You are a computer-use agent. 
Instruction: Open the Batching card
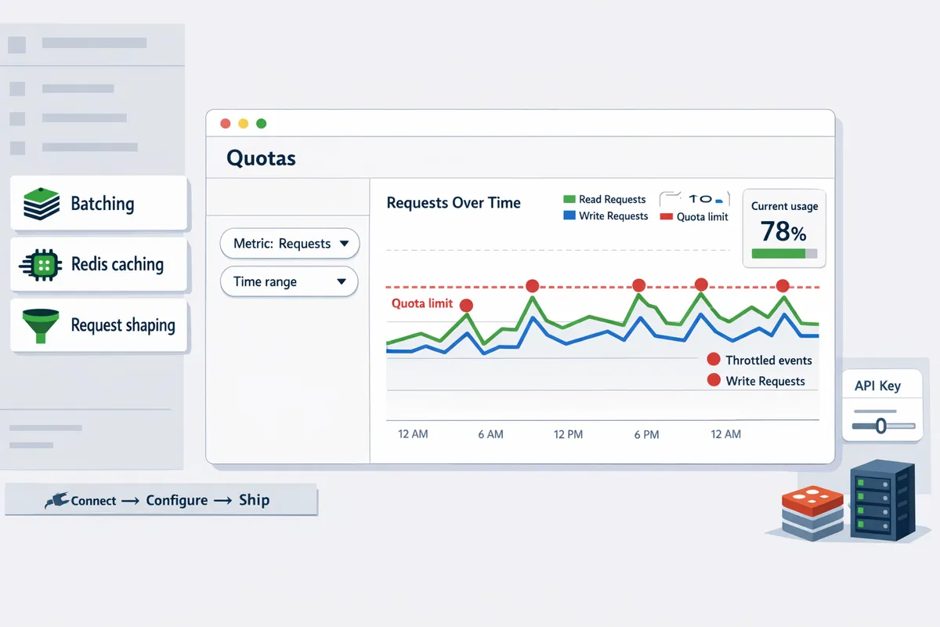click(99, 203)
